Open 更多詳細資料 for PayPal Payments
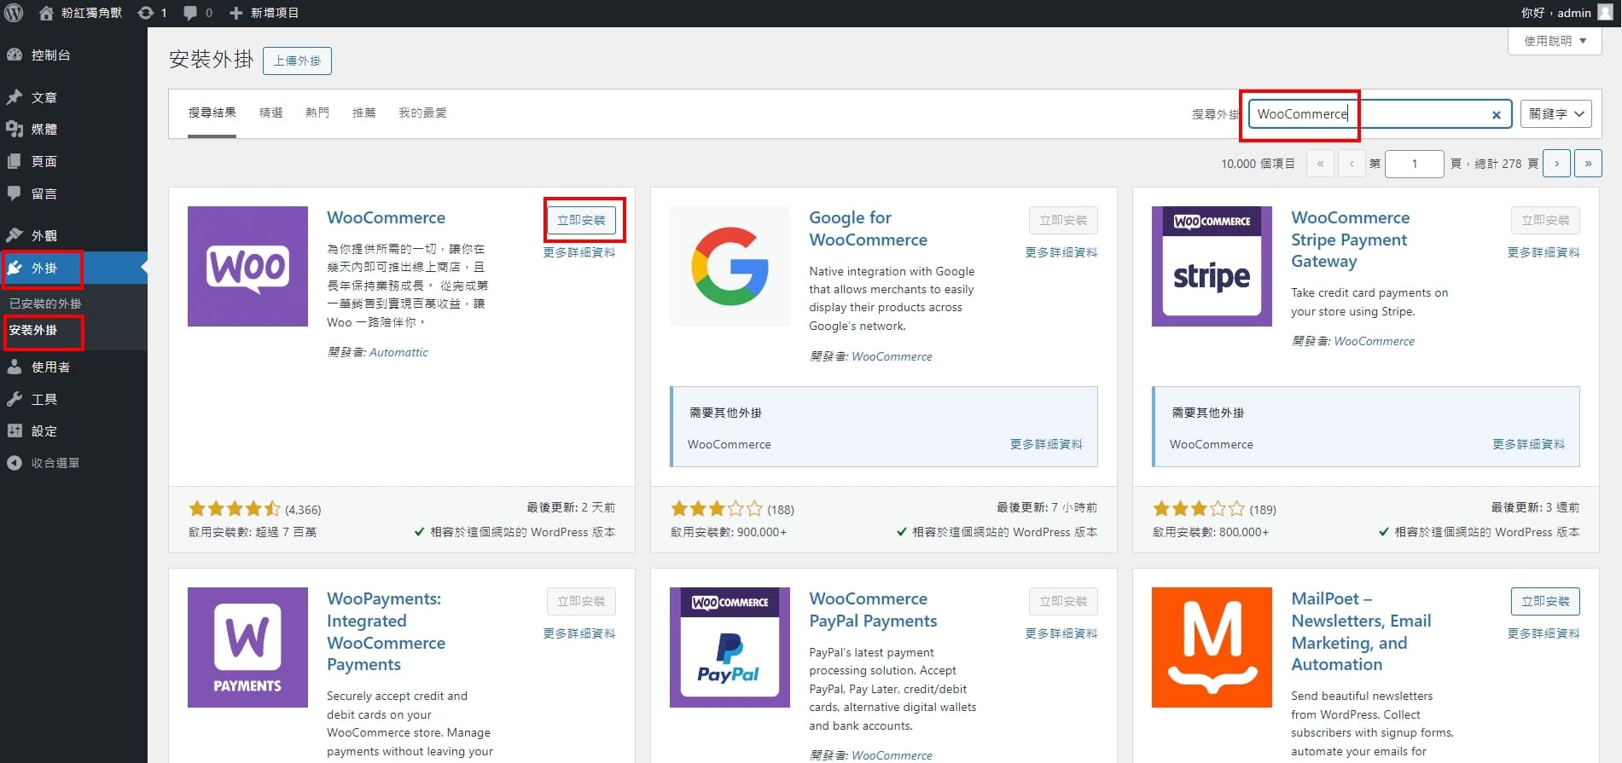Image resolution: width=1622 pixels, height=763 pixels. coord(1061,633)
